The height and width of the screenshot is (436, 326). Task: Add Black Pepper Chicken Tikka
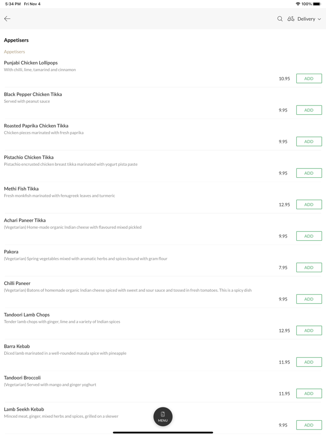pos(309,110)
